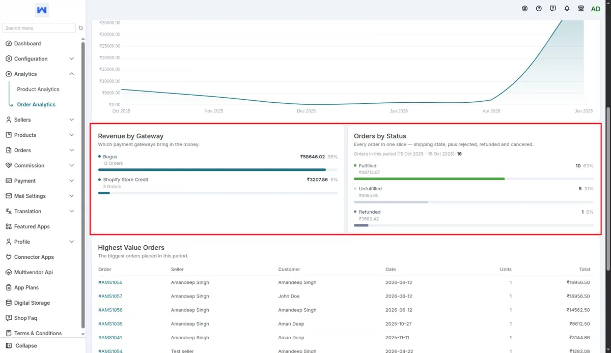
Task: Follow the #AMS1041 order link
Action: pyautogui.click(x=110, y=338)
